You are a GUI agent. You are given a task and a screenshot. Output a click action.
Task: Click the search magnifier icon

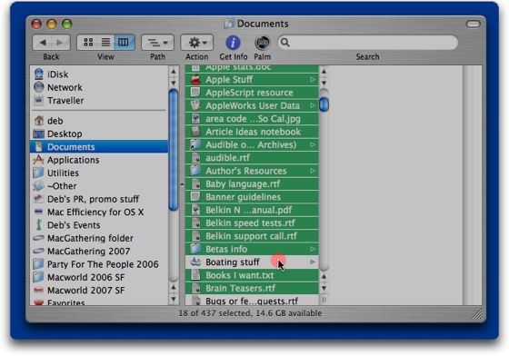pyautogui.click(x=284, y=43)
